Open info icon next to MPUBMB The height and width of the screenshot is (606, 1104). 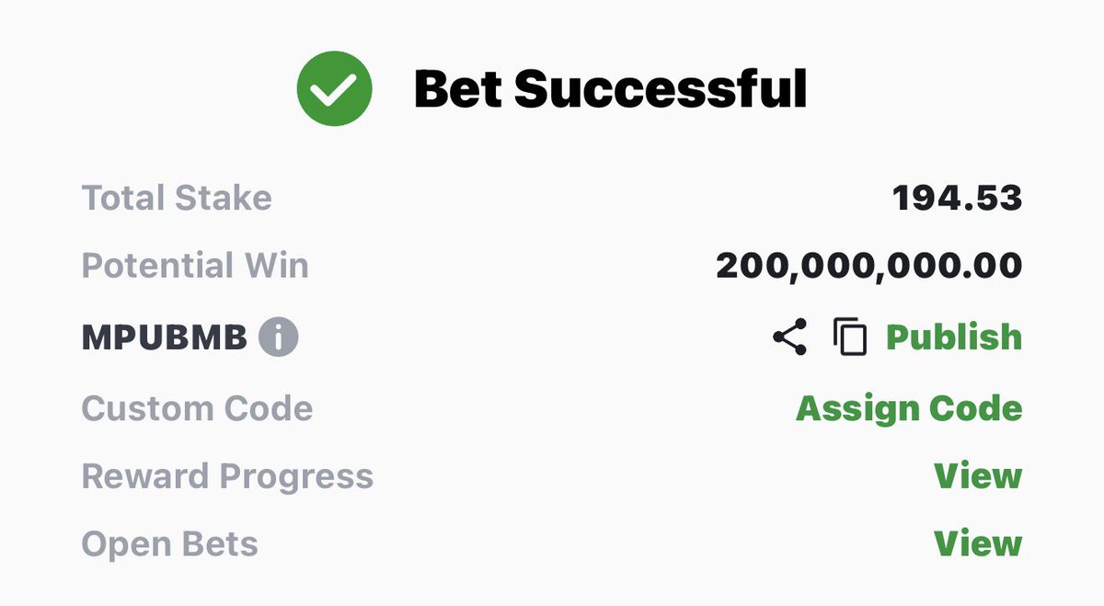click(x=279, y=337)
